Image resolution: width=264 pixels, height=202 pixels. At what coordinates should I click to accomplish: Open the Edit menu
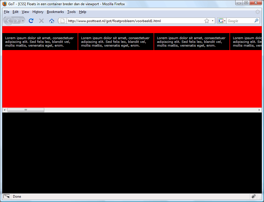coord(16,12)
